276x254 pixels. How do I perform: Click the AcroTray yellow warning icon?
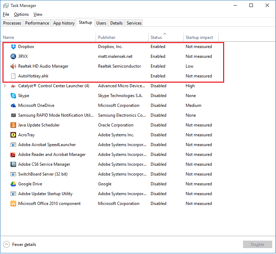[13, 135]
